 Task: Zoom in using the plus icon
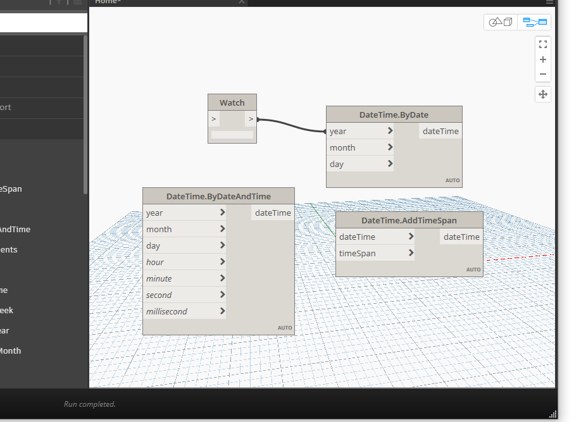click(542, 59)
